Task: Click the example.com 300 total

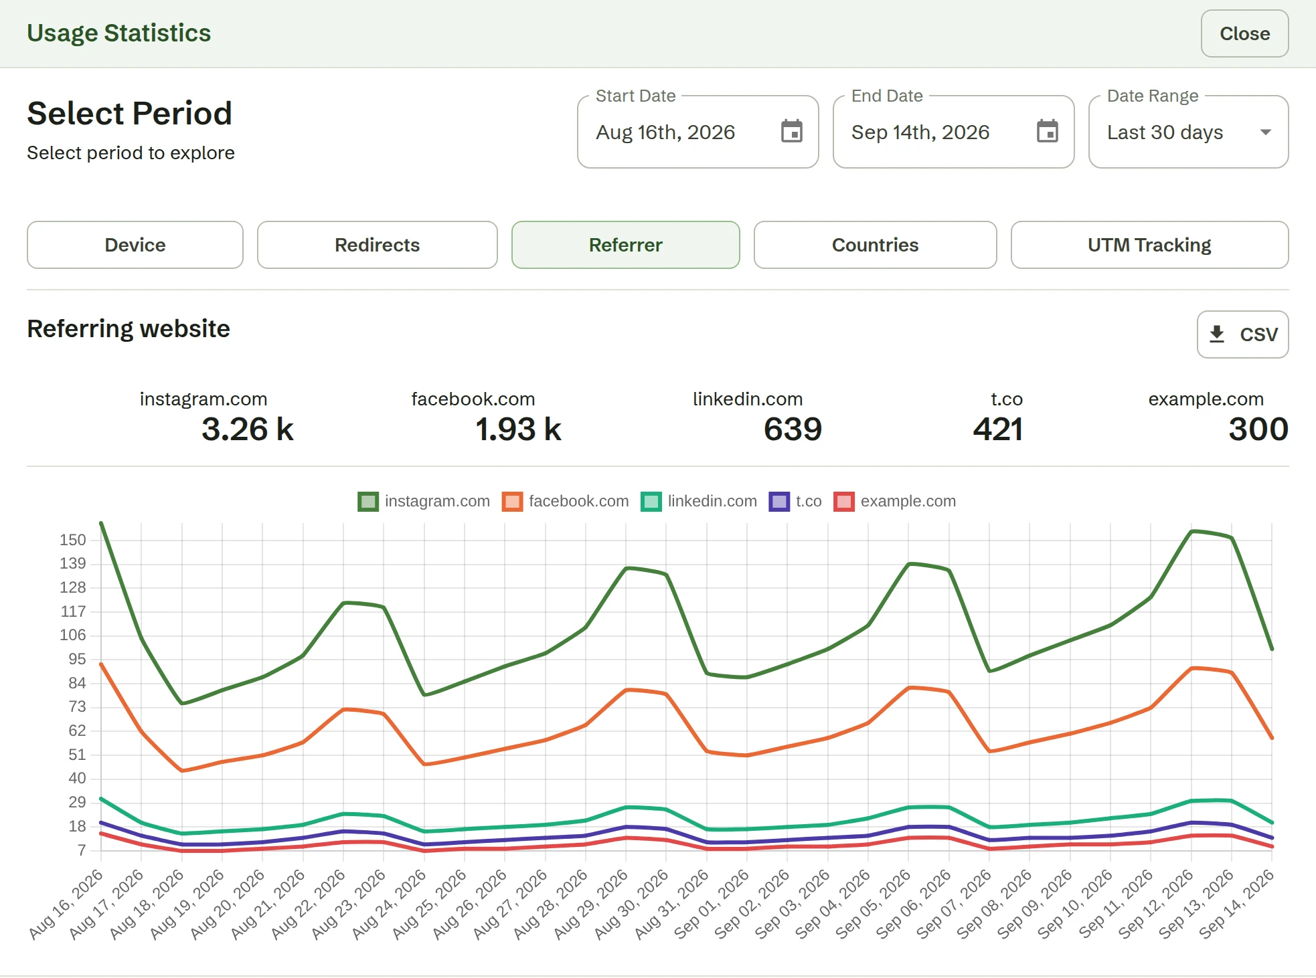Action: point(1258,429)
